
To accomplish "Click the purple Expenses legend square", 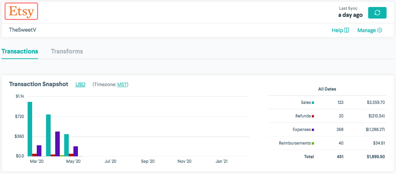I will (x=313, y=130).
